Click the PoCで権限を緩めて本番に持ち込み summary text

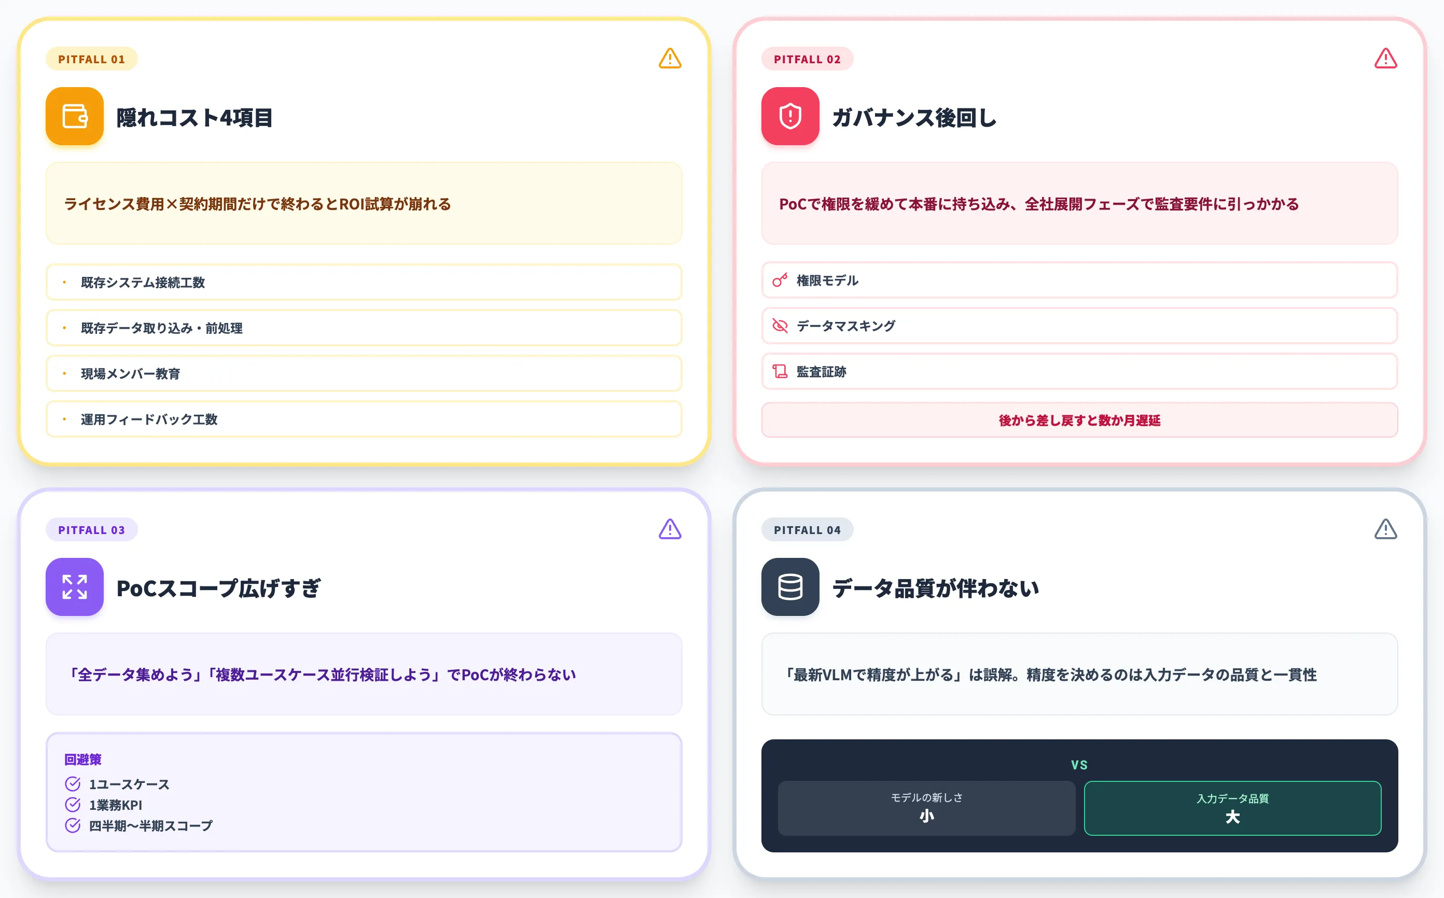(x=1039, y=204)
